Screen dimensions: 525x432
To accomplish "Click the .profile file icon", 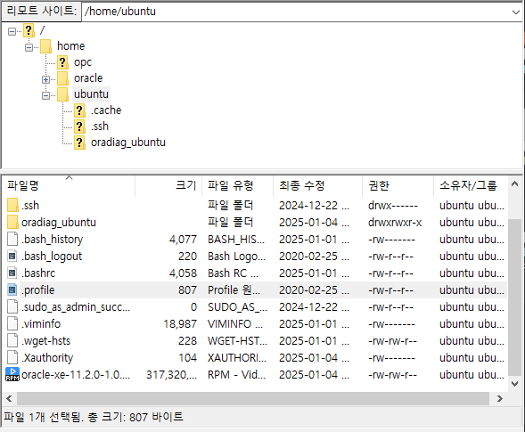I will (12, 289).
